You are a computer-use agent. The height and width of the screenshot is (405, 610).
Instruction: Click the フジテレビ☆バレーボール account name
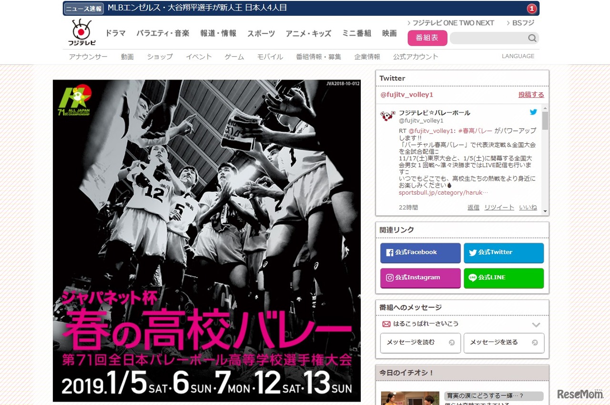click(x=435, y=113)
